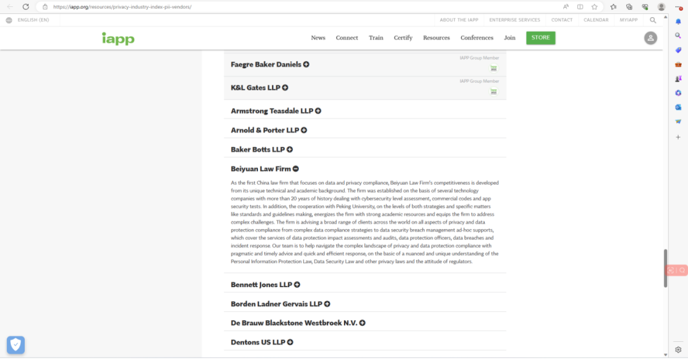
Task: Expand the Dentons US LLP entry
Action: coord(290,342)
